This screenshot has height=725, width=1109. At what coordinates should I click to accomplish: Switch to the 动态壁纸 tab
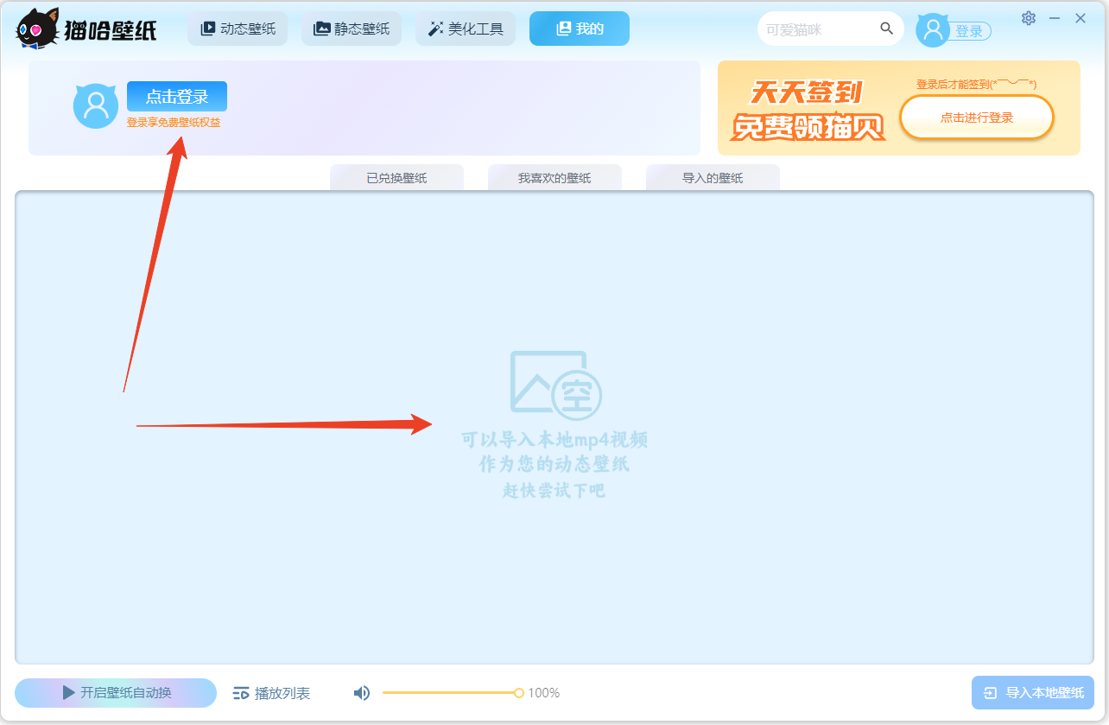(x=238, y=29)
